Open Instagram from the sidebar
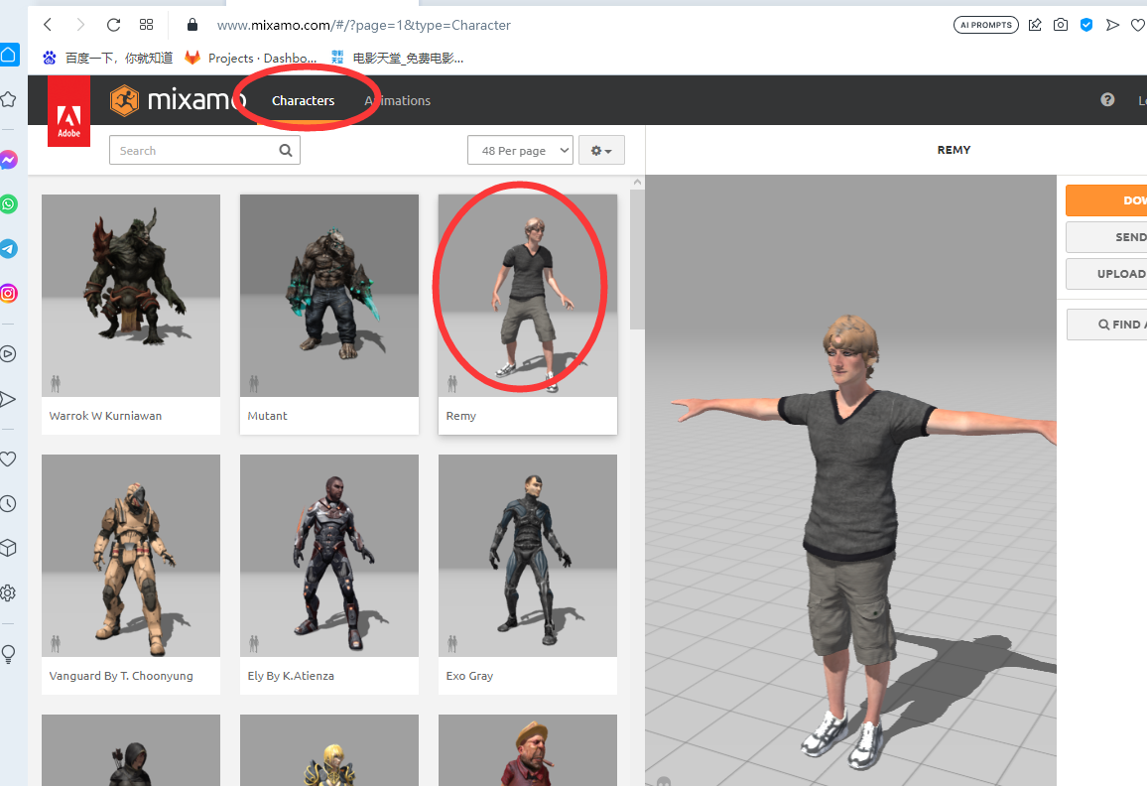The image size is (1147, 786). [x=8, y=294]
